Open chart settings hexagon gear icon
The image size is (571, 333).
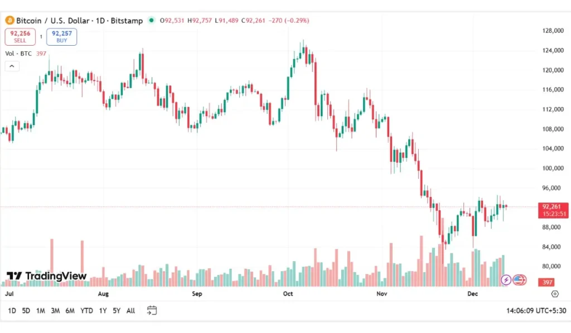point(555,294)
